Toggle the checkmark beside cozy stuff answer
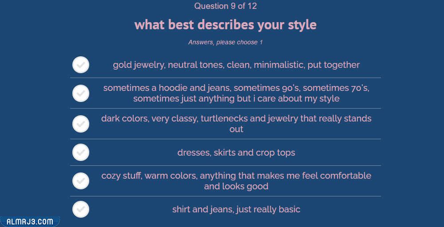Viewport: 444px width, 227px height. pos(81,181)
